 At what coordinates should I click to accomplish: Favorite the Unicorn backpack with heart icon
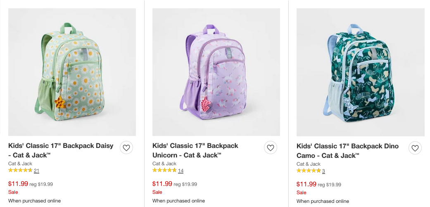pos(271,148)
